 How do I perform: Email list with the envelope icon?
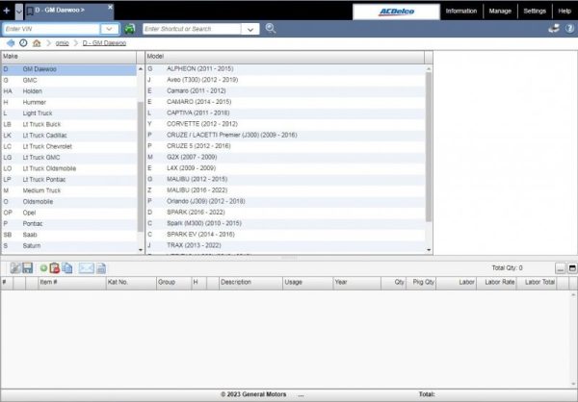point(87,268)
